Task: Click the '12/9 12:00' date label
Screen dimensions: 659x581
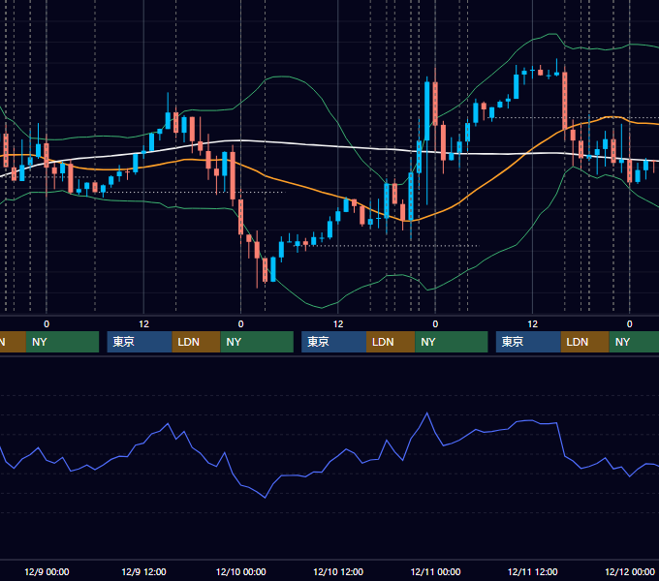Action: pyautogui.click(x=143, y=571)
